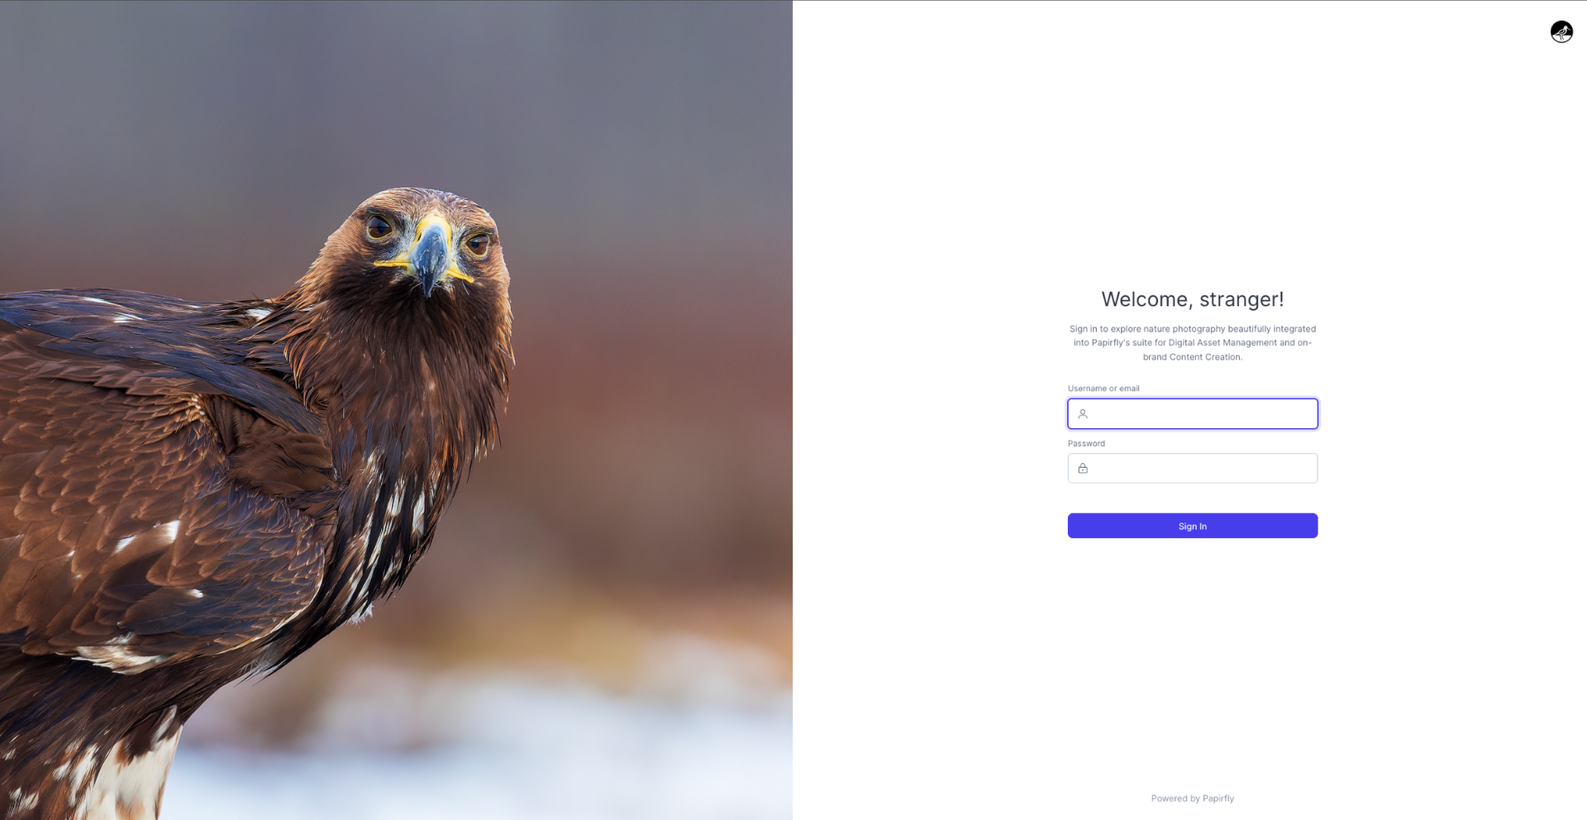Click the eagle's right eye in the photo
This screenshot has width=1587, height=820.
click(478, 243)
